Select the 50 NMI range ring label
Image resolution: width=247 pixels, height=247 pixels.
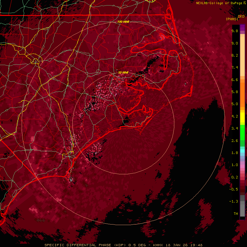(123, 72)
